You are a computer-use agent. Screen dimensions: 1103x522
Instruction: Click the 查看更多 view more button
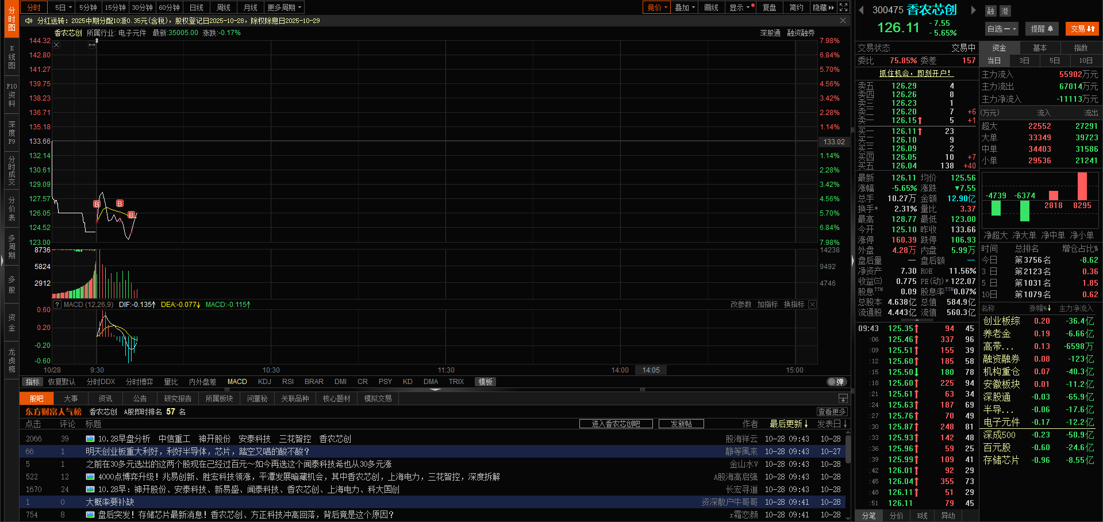tap(832, 412)
